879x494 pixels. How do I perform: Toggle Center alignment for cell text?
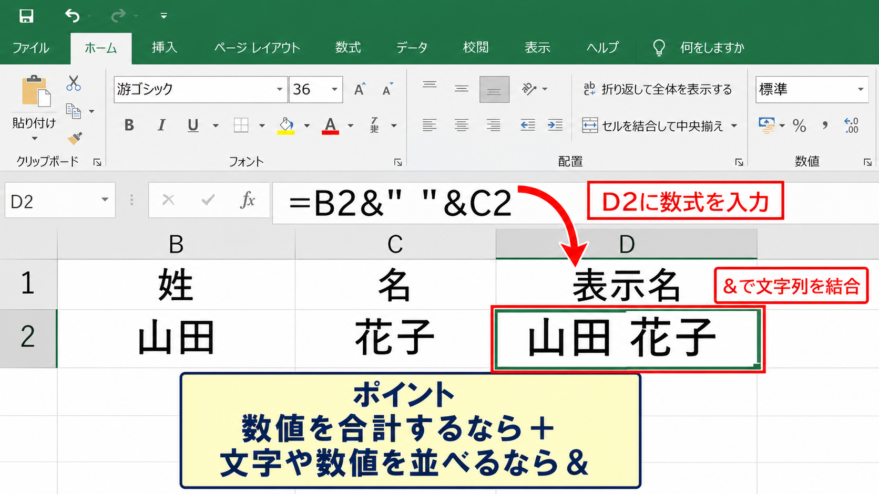(x=462, y=125)
